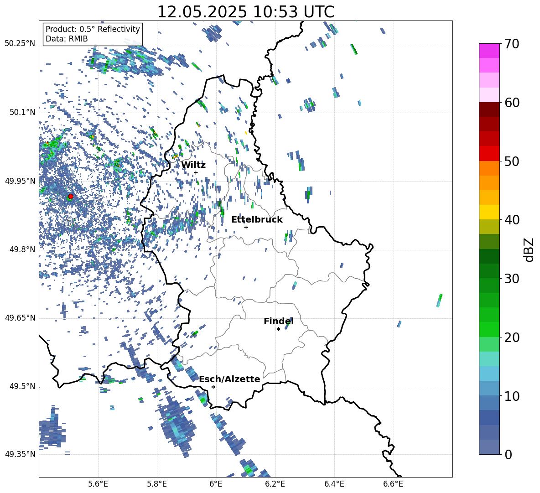Click the 6.4°E longitude label
This screenshot has height=493, width=540.
pos(334,484)
